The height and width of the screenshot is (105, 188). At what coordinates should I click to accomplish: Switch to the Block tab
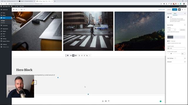click(x=175, y=13)
